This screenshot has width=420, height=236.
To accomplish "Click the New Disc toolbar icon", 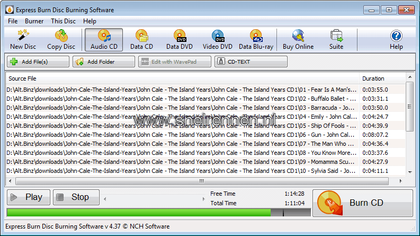I will click(x=23, y=40).
